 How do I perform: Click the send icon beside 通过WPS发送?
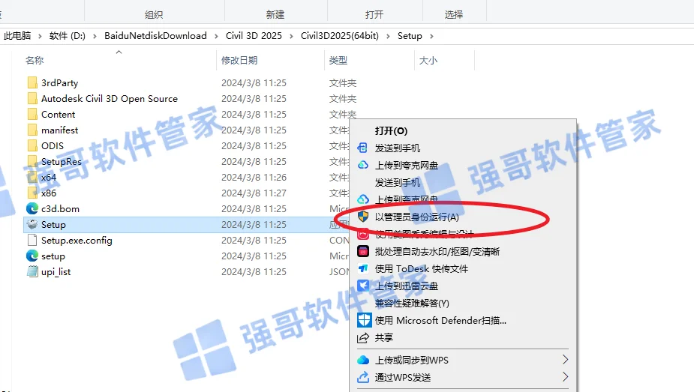click(363, 377)
